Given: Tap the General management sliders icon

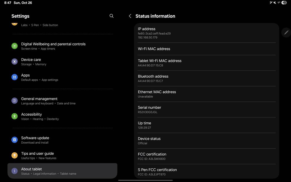Looking at the screenshot, I should tap(15, 101).
